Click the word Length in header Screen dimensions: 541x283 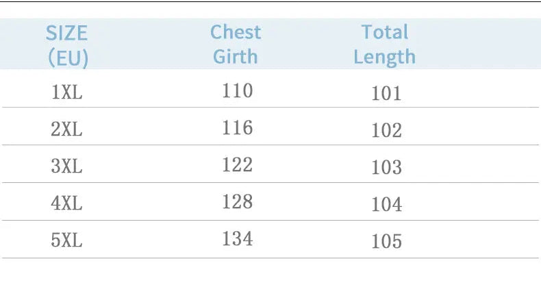pyautogui.click(x=385, y=58)
